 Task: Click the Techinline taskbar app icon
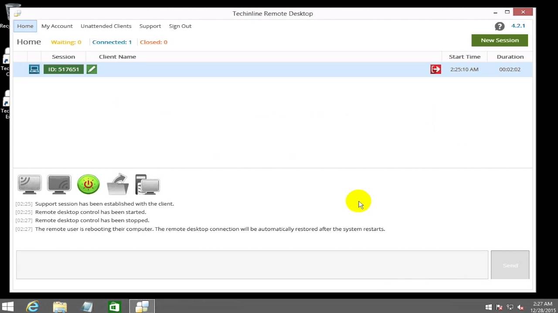pos(142,307)
